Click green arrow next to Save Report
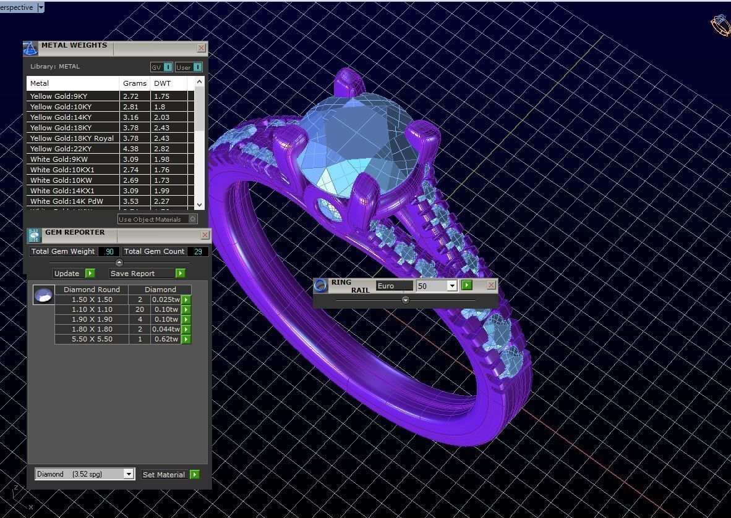 pos(181,273)
